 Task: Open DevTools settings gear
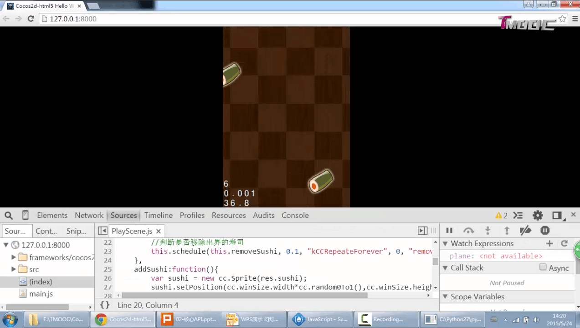tap(538, 215)
